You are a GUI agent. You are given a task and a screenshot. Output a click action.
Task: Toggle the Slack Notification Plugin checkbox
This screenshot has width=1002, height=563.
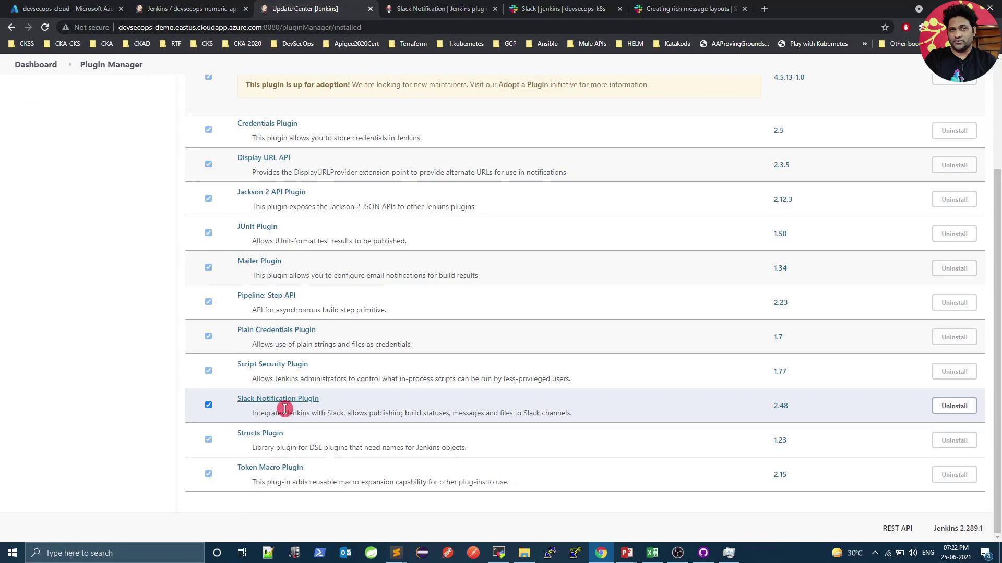pos(209,405)
